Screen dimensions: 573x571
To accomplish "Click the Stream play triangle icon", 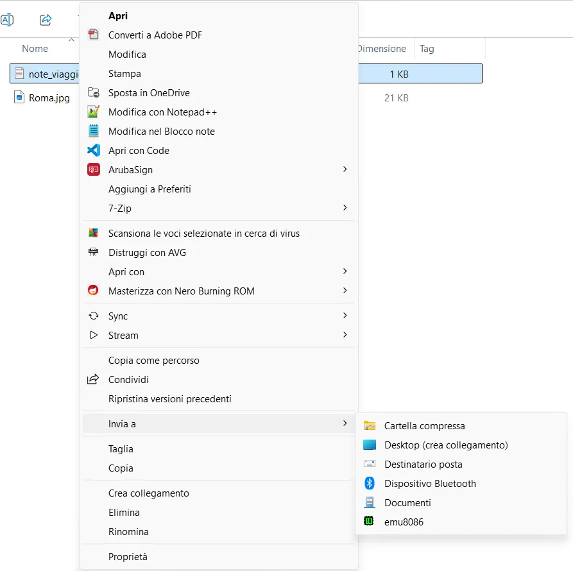I will pyautogui.click(x=94, y=335).
